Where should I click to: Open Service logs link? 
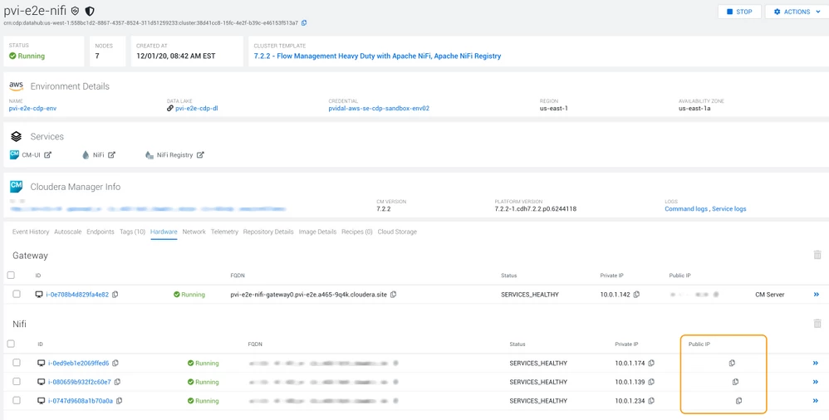tap(729, 209)
